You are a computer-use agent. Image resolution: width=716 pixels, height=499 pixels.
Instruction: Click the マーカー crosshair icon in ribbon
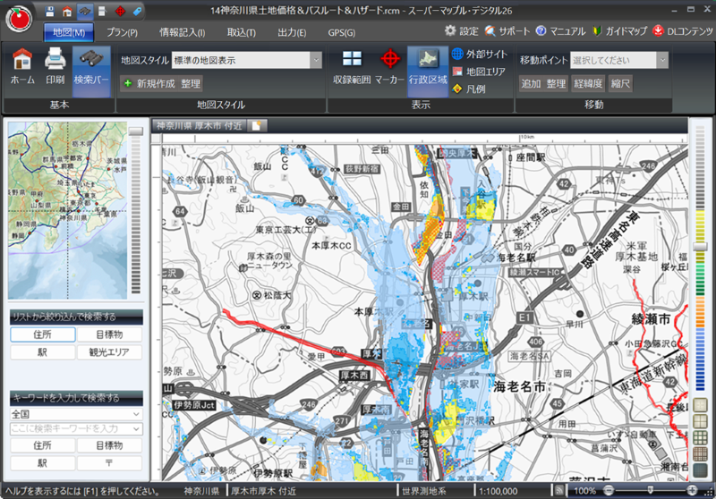pyautogui.click(x=389, y=67)
